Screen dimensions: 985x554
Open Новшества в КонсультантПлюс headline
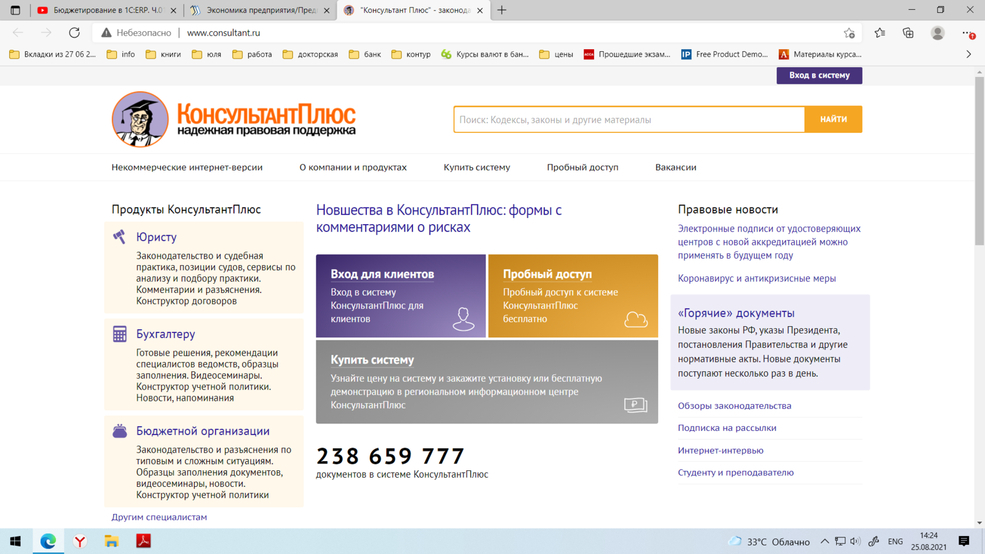pyautogui.click(x=439, y=219)
